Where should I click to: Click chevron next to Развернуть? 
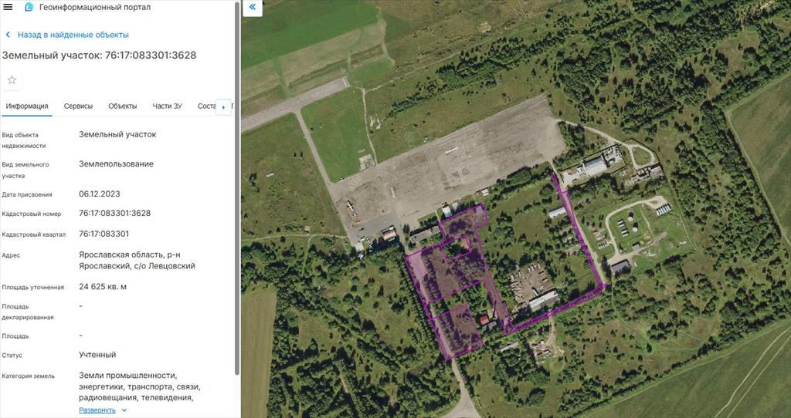pyautogui.click(x=124, y=410)
